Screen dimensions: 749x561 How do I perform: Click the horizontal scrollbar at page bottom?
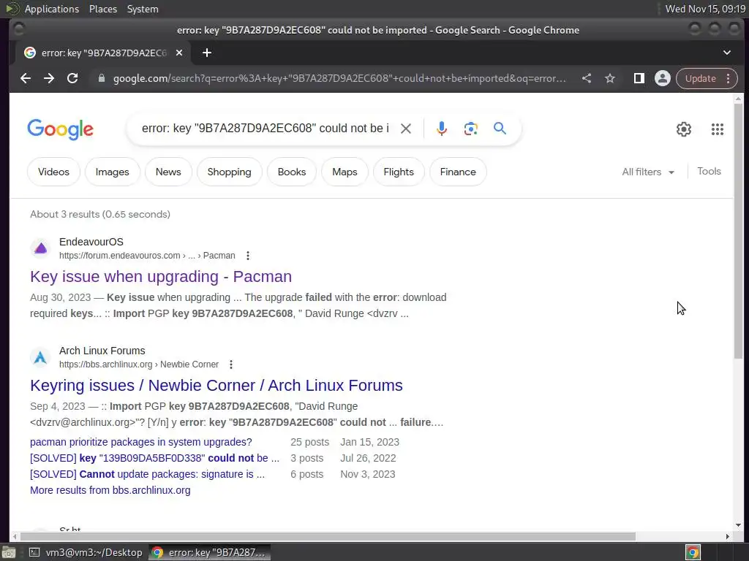click(328, 536)
